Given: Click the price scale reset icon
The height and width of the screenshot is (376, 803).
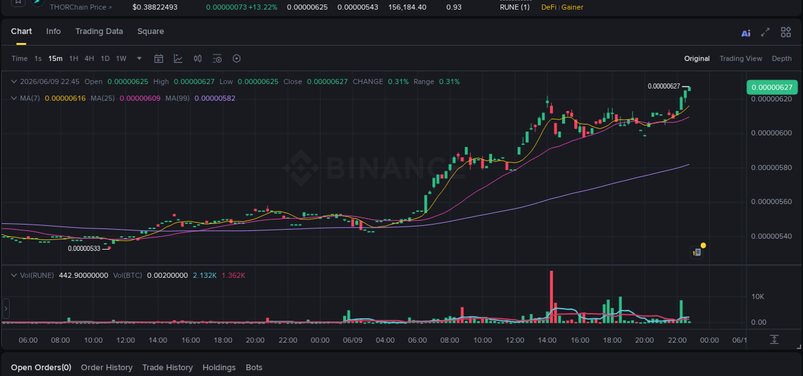Looking at the screenshot, I should pyautogui.click(x=774, y=339).
